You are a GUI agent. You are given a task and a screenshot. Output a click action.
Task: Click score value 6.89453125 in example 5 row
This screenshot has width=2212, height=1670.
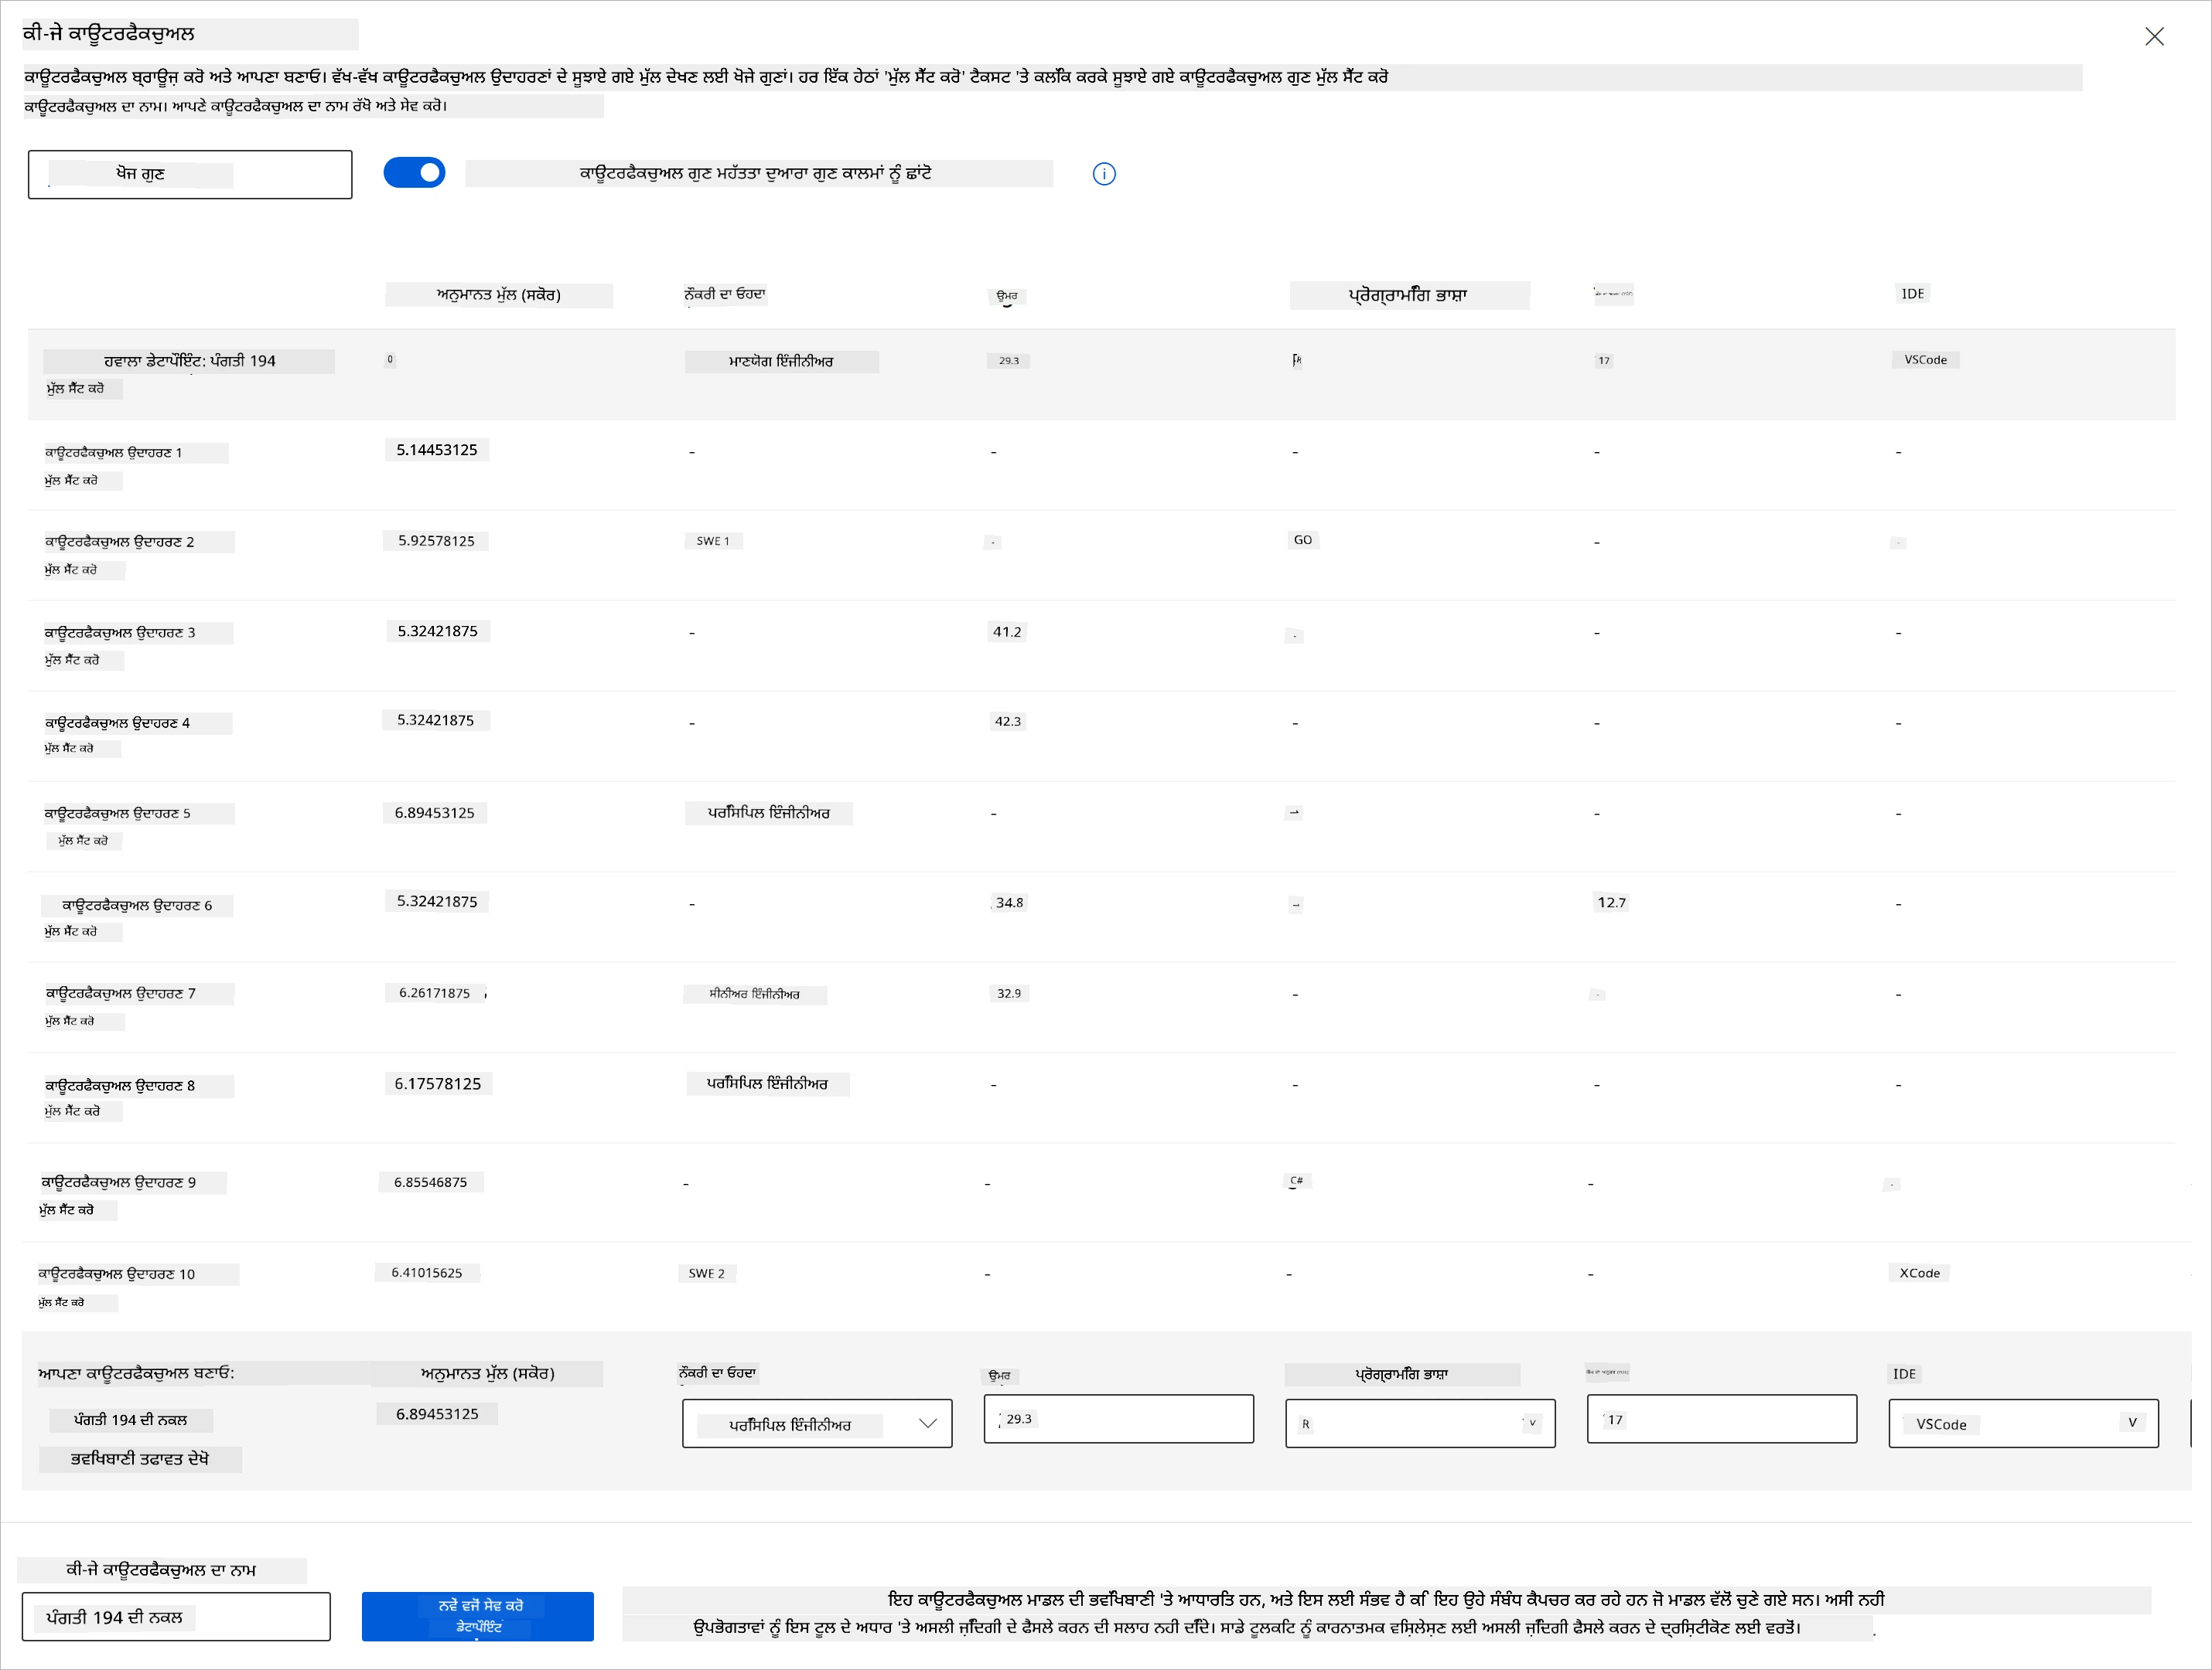click(x=434, y=812)
